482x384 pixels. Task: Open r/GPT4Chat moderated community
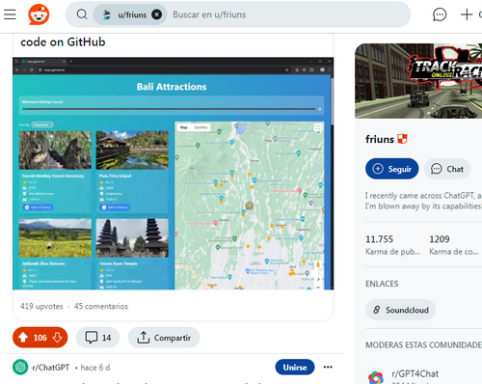click(x=415, y=373)
